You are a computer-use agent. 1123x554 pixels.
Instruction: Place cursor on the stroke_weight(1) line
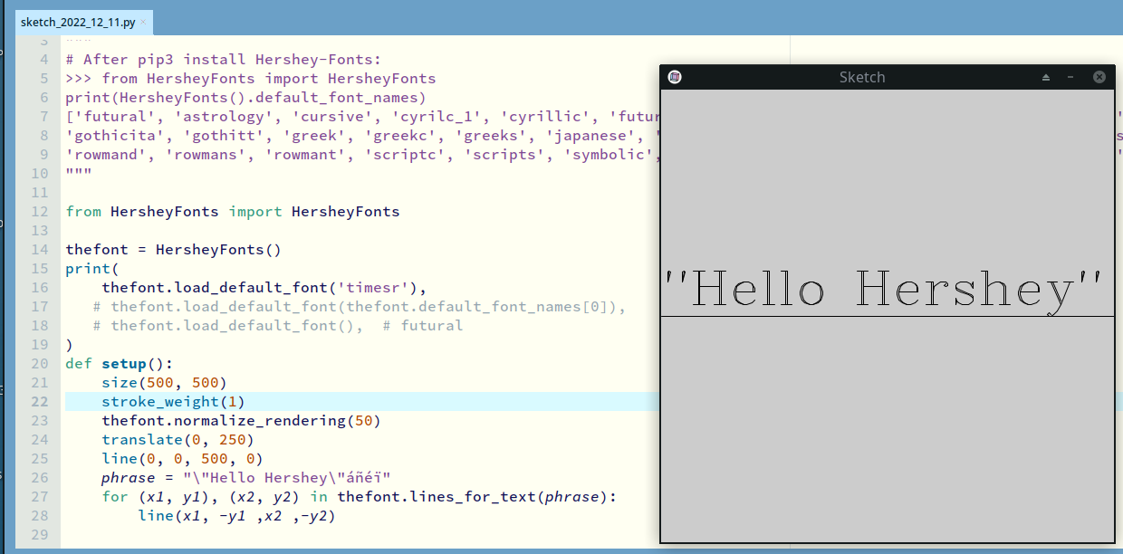(172, 402)
